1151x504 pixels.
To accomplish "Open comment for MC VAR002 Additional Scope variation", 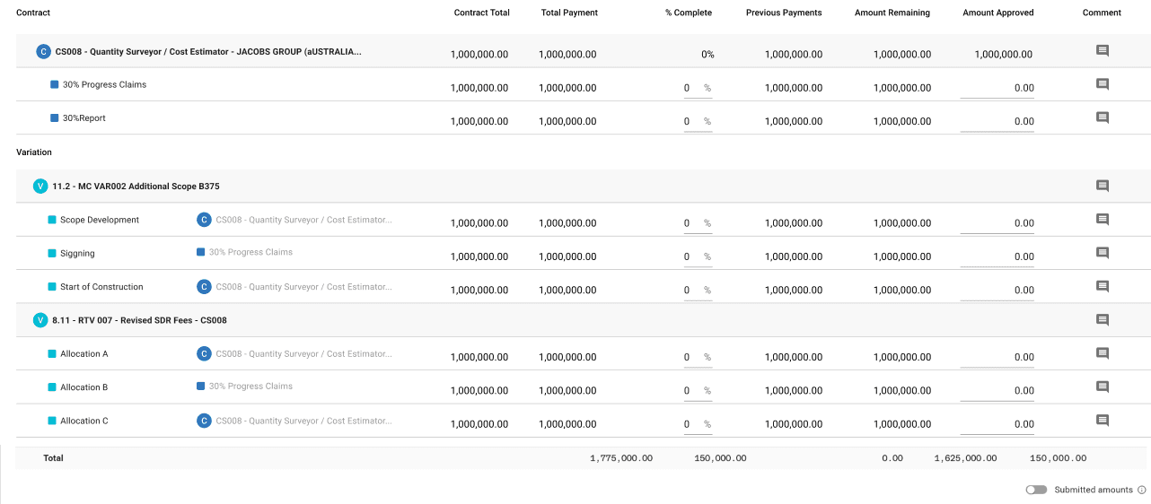I will coord(1103,187).
